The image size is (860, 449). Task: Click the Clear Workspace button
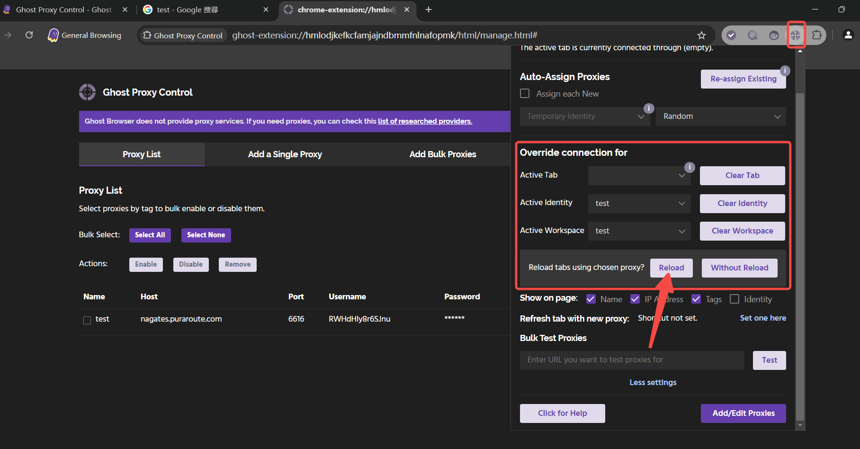[743, 231]
